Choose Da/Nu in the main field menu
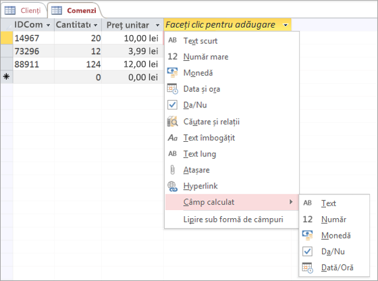Image resolution: width=378 pixels, height=281 pixels. click(x=232, y=105)
